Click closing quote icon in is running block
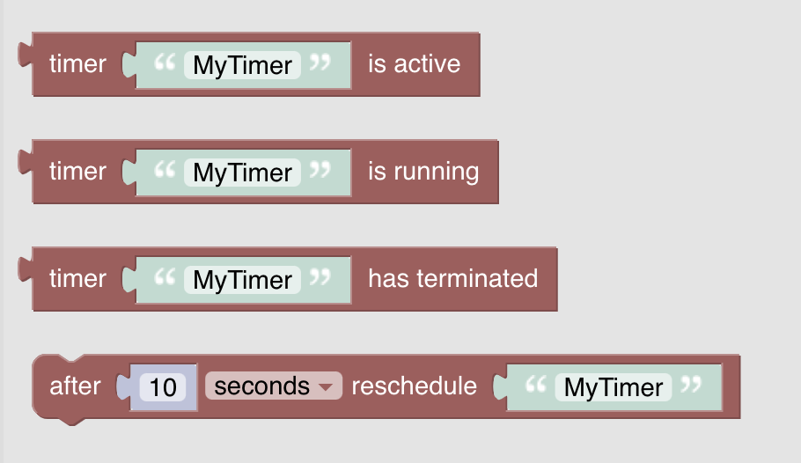This screenshot has height=463, width=801. (x=320, y=170)
